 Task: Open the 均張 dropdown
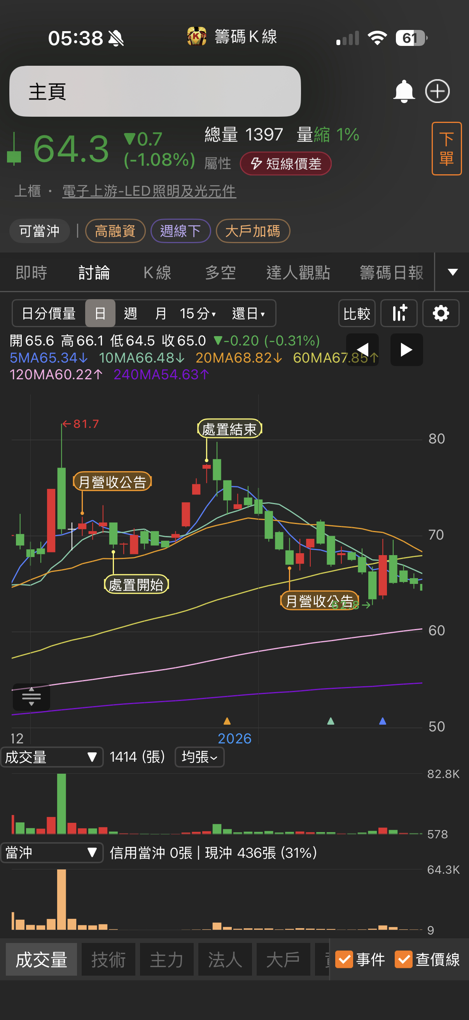[x=199, y=757]
